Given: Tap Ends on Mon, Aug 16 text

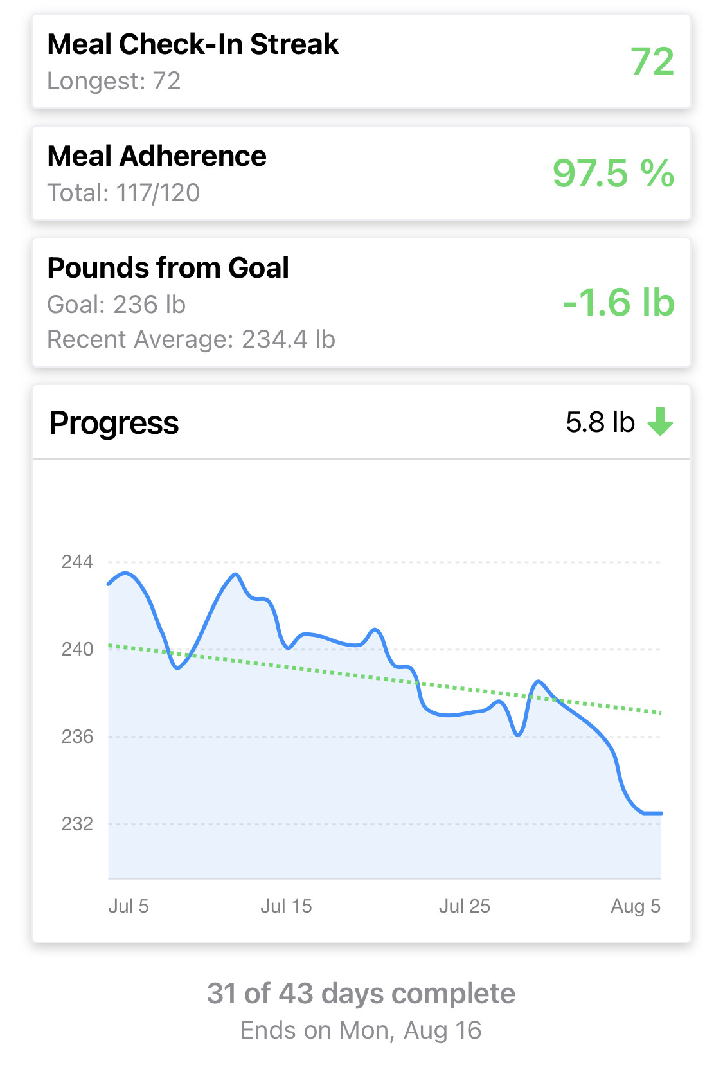Looking at the screenshot, I should point(361,1030).
